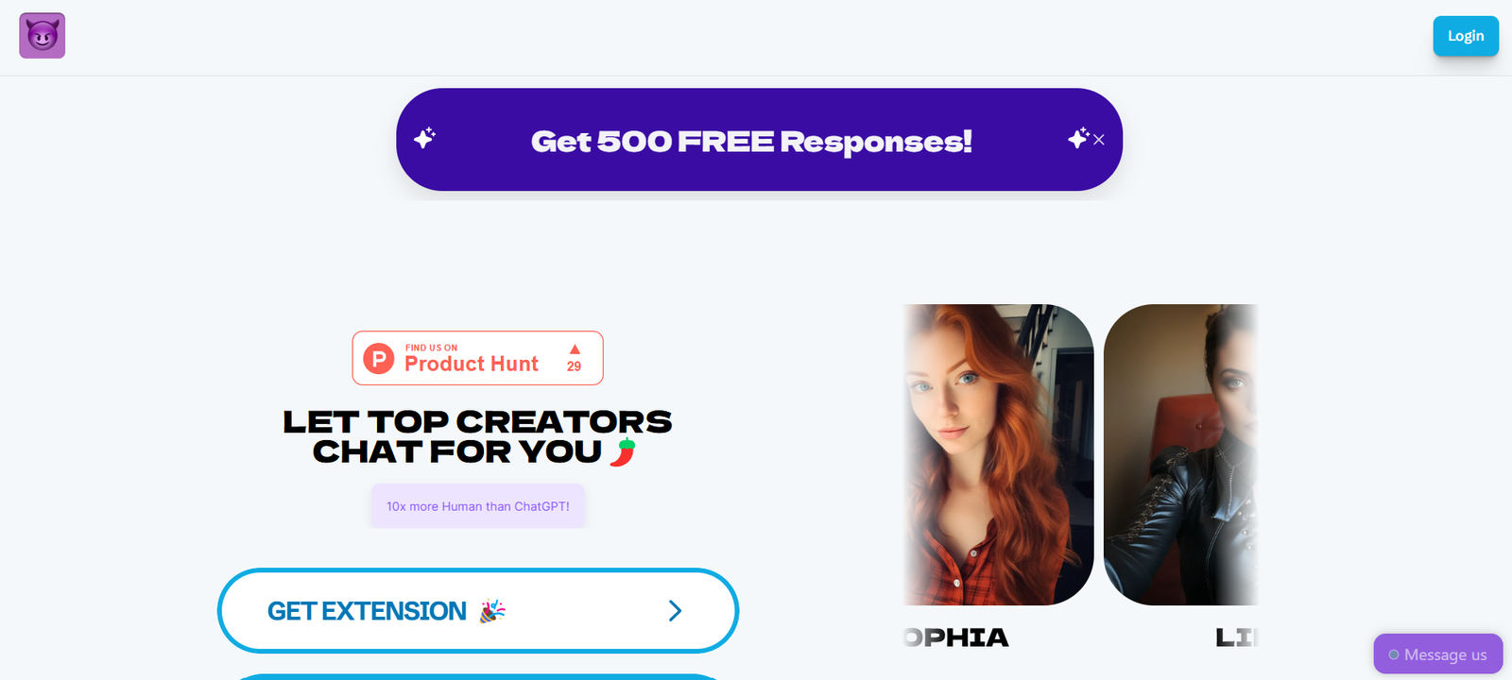The height and width of the screenshot is (680, 1512).
Task: Click the GET EXTENSION button
Action: coord(478,611)
